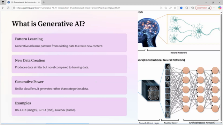
Task: Go back with the browser back arrow
Action: (3, 8)
